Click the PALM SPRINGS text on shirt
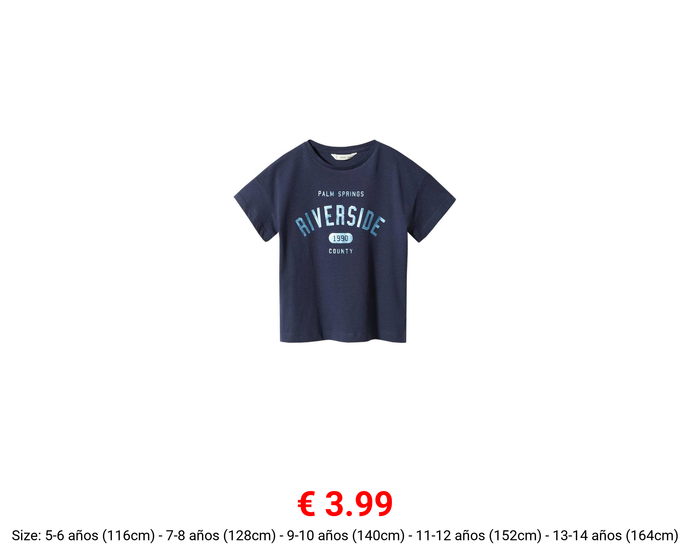 [341, 194]
